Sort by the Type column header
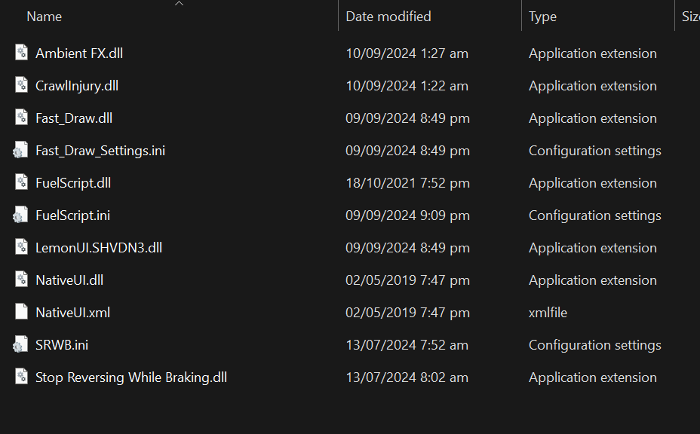This screenshot has width=700, height=434. [x=542, y=17]
